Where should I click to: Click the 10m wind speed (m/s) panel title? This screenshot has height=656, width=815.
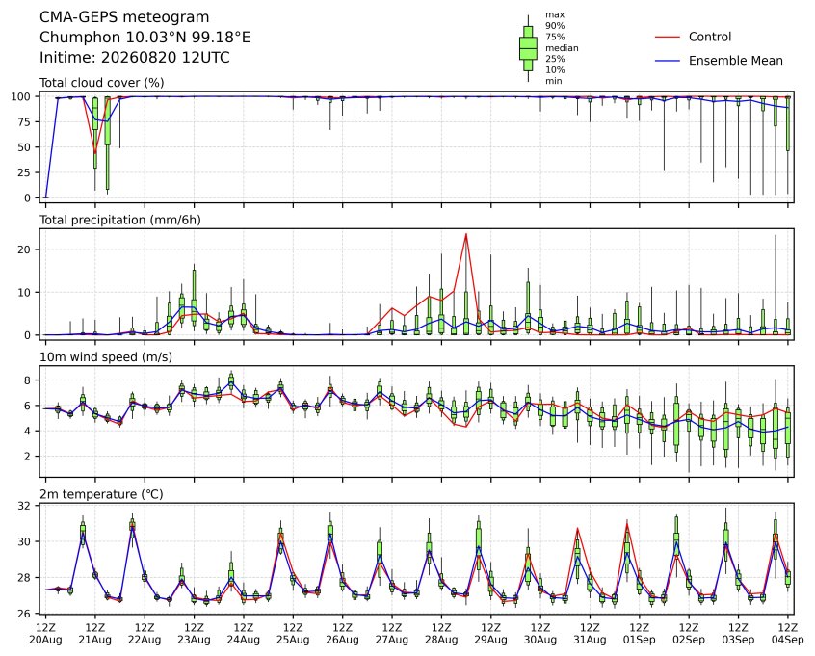[106, 357]
